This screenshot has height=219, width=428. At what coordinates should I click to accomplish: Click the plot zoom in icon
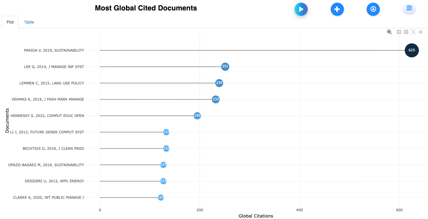pyautogui.click(x=399, y=32)
